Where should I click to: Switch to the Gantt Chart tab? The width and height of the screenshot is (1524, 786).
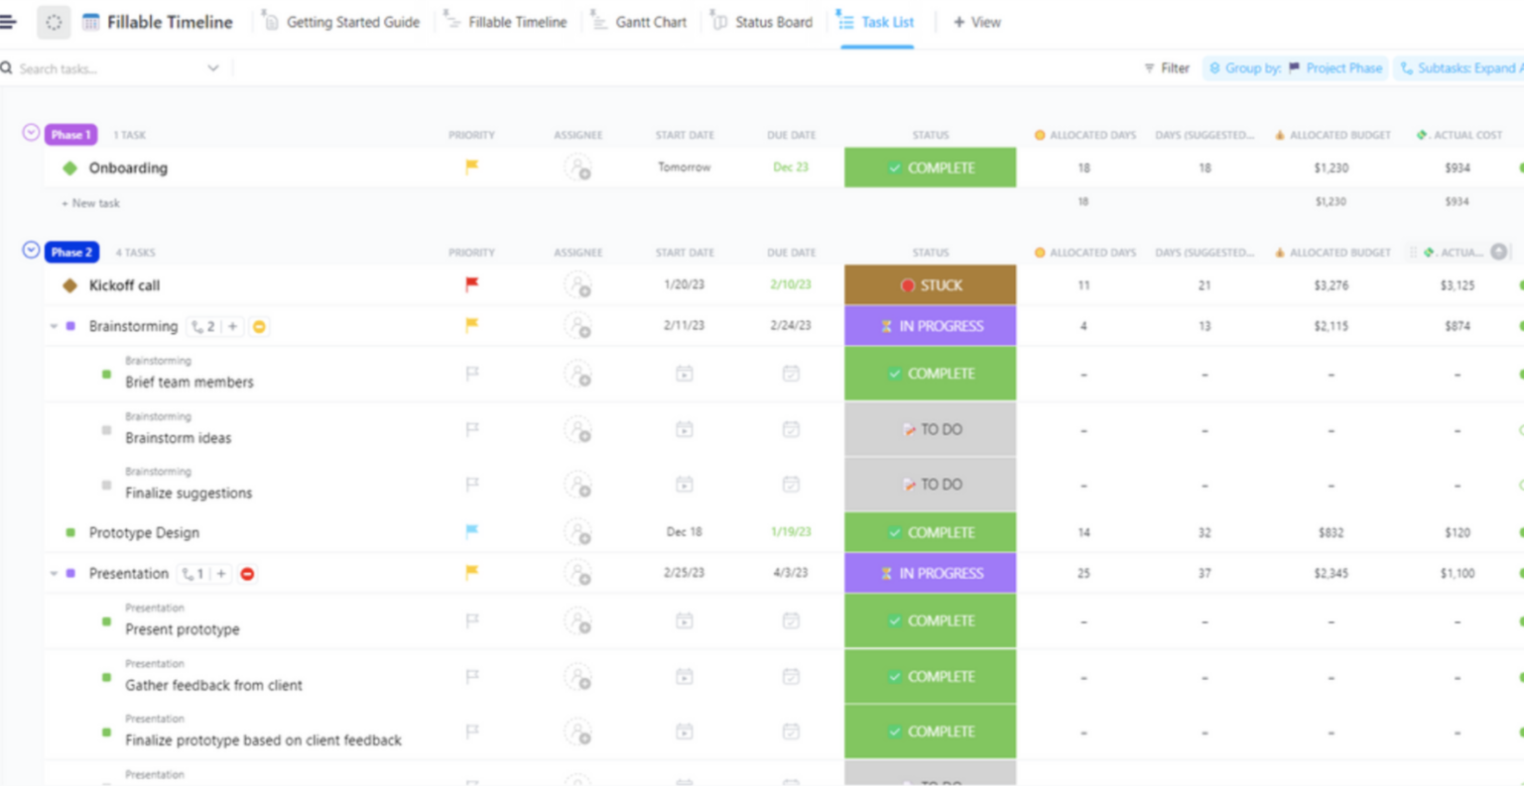(x=650, y=21)
